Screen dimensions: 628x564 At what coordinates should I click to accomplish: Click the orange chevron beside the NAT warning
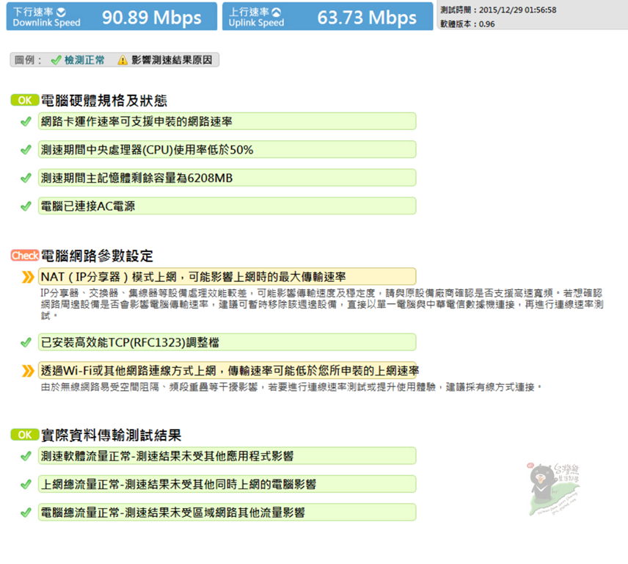click(28, 277)
